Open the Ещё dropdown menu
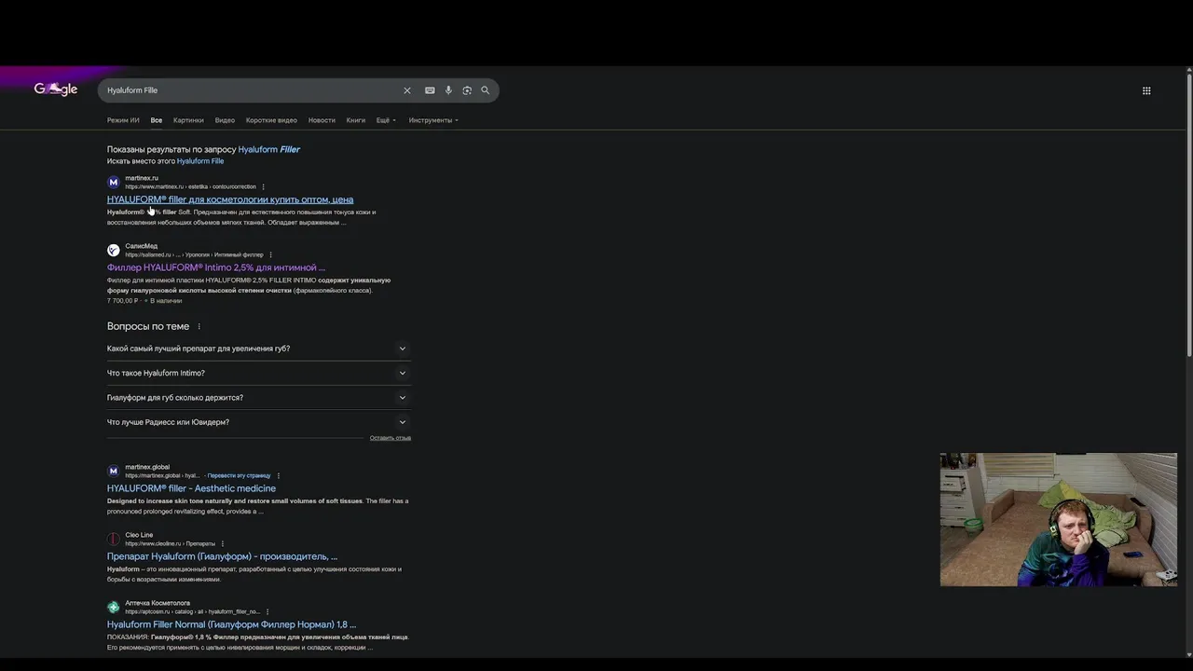The image size is (1193, 671). [x=386, y=120]
